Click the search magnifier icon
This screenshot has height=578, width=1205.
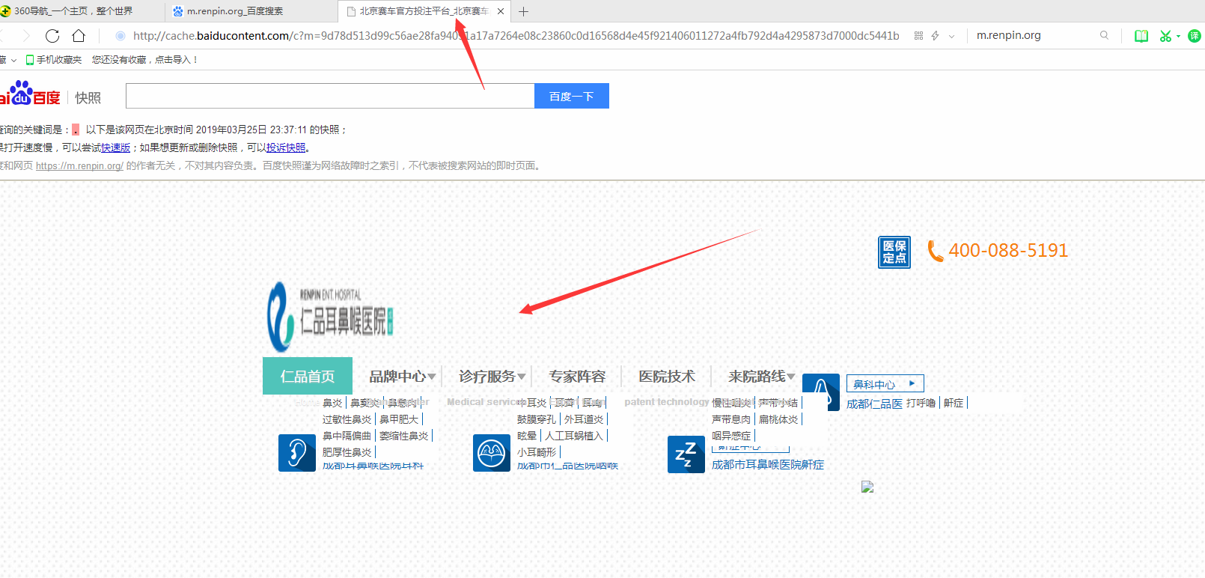tap(1104, 35)
